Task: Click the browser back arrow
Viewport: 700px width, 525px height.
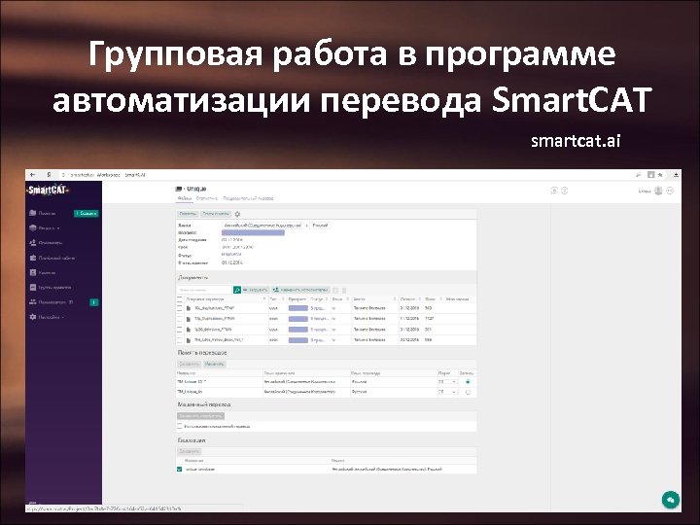Action: point(33,175)
